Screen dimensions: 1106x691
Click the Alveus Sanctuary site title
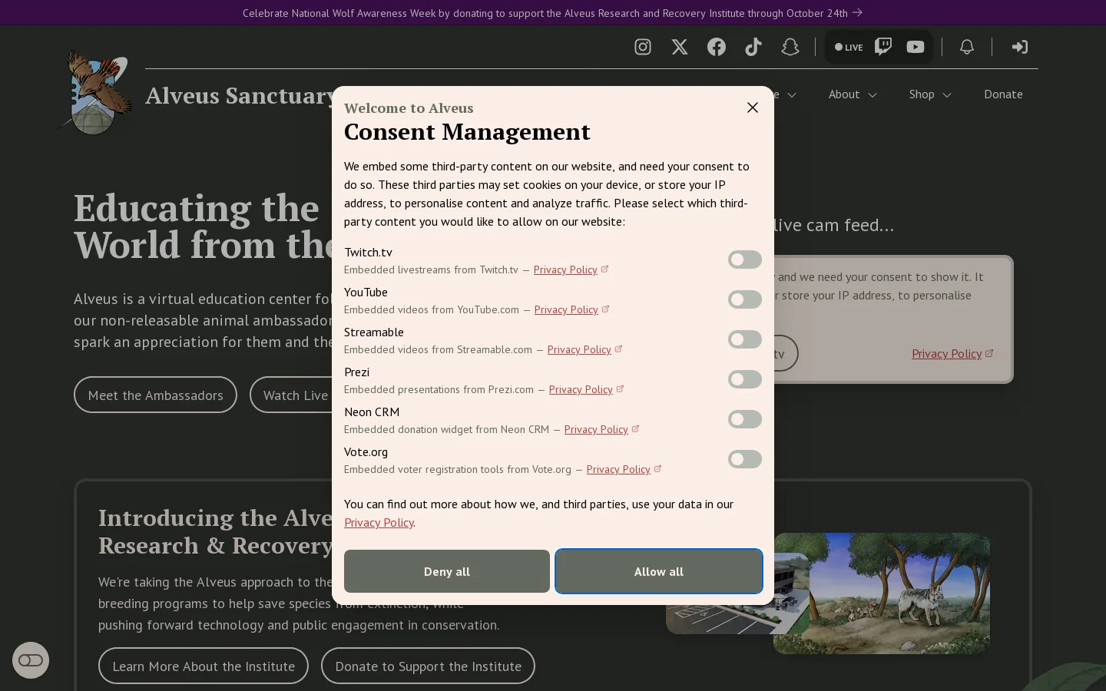240,95
